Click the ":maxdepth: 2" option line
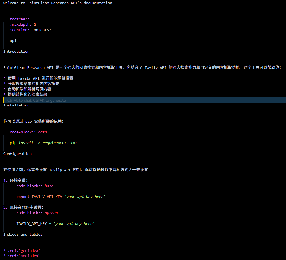The width and height of the screenshot is (286, 260). [x=23, y=25]
